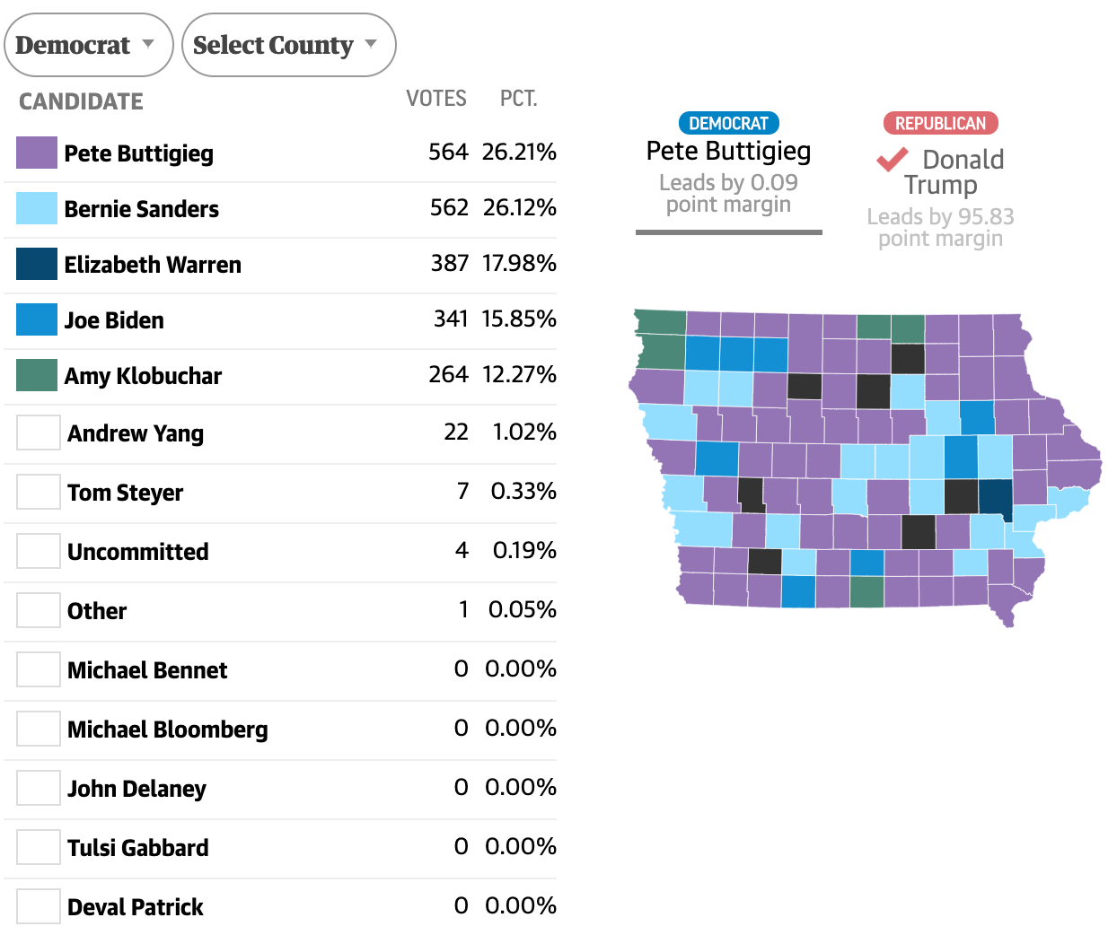
Task: Click the Bernie Sanders candidate row name
Action: tap(141, 209)
